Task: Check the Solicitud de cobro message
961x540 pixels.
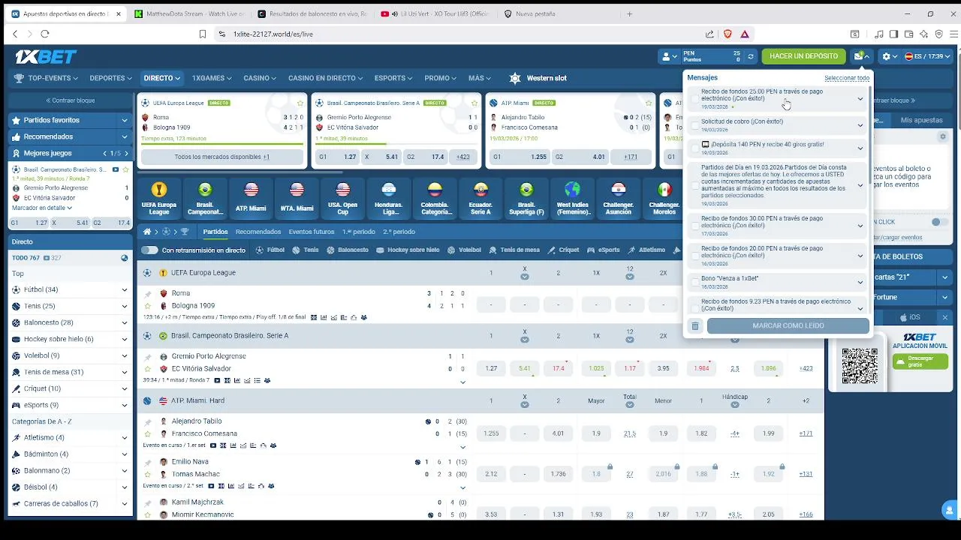Action: [x=695, y=125]
